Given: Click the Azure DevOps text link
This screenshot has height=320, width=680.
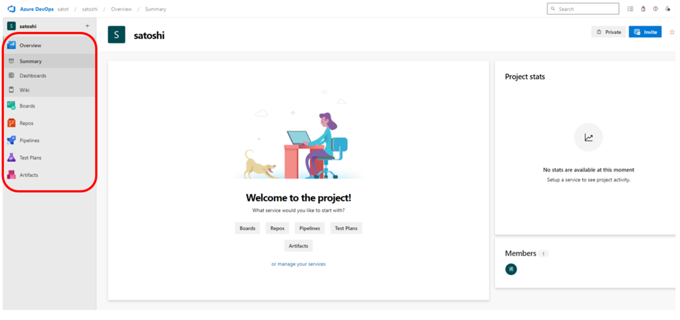Looking at the screenshot, I should pos(37,9).
